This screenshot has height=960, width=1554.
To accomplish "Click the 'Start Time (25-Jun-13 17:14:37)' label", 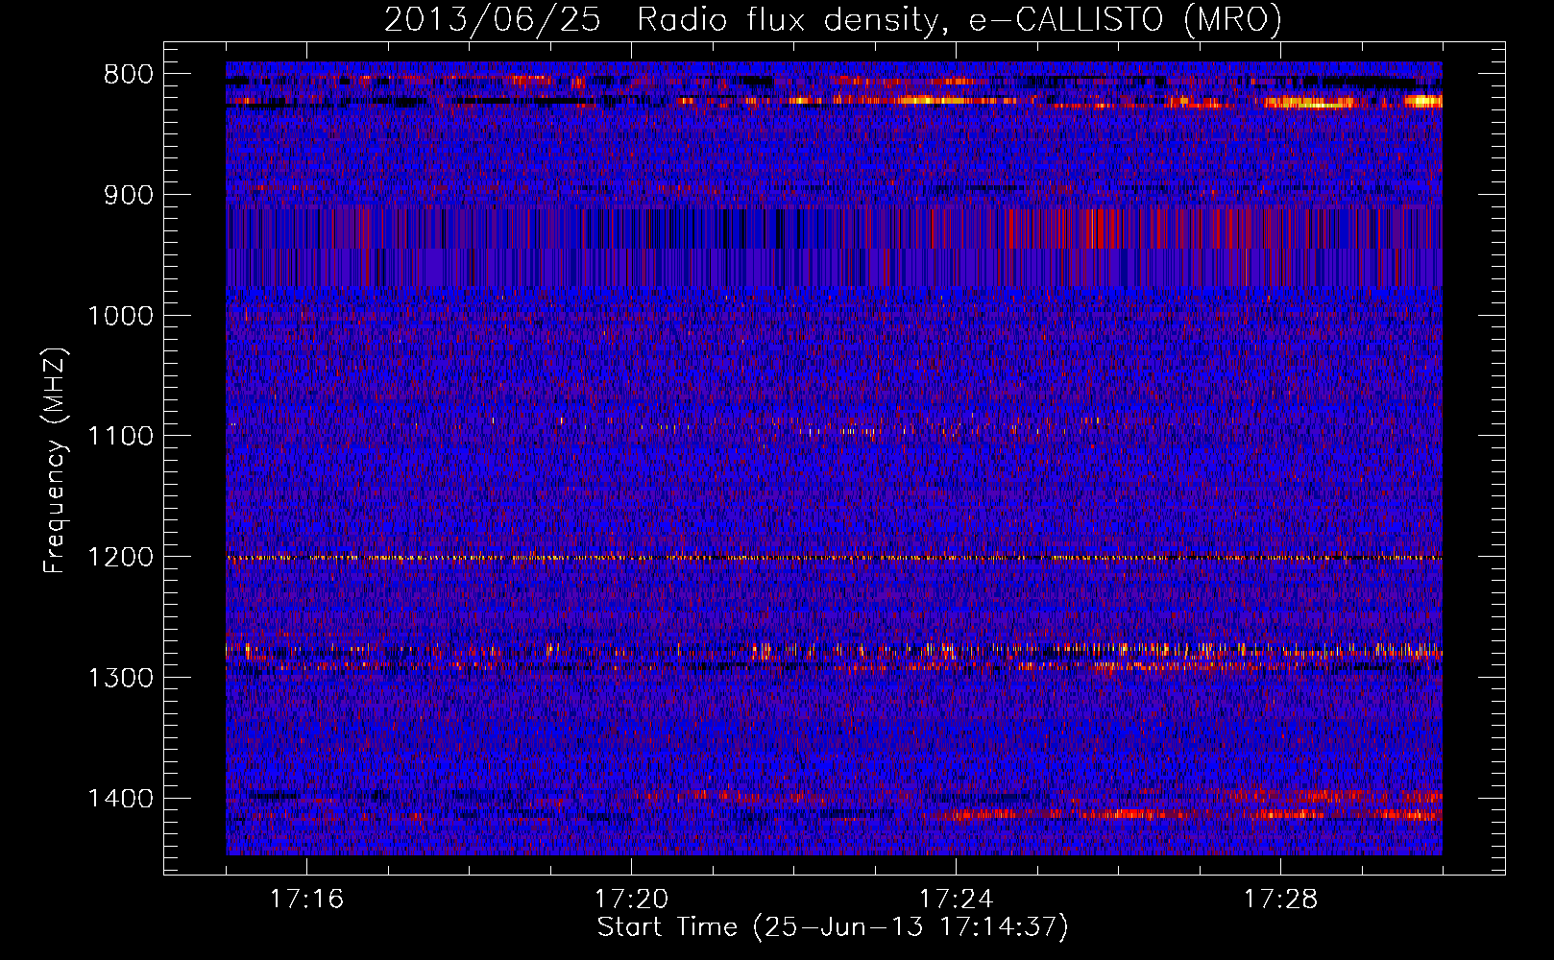I will (833, 927).
